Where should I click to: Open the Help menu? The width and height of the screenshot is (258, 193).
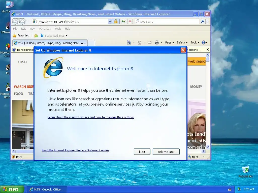68,29
